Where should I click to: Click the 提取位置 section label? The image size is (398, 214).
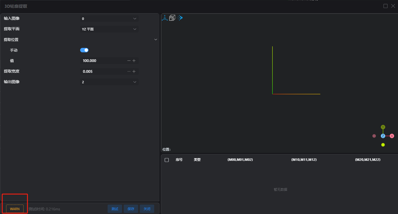(11, 40)
